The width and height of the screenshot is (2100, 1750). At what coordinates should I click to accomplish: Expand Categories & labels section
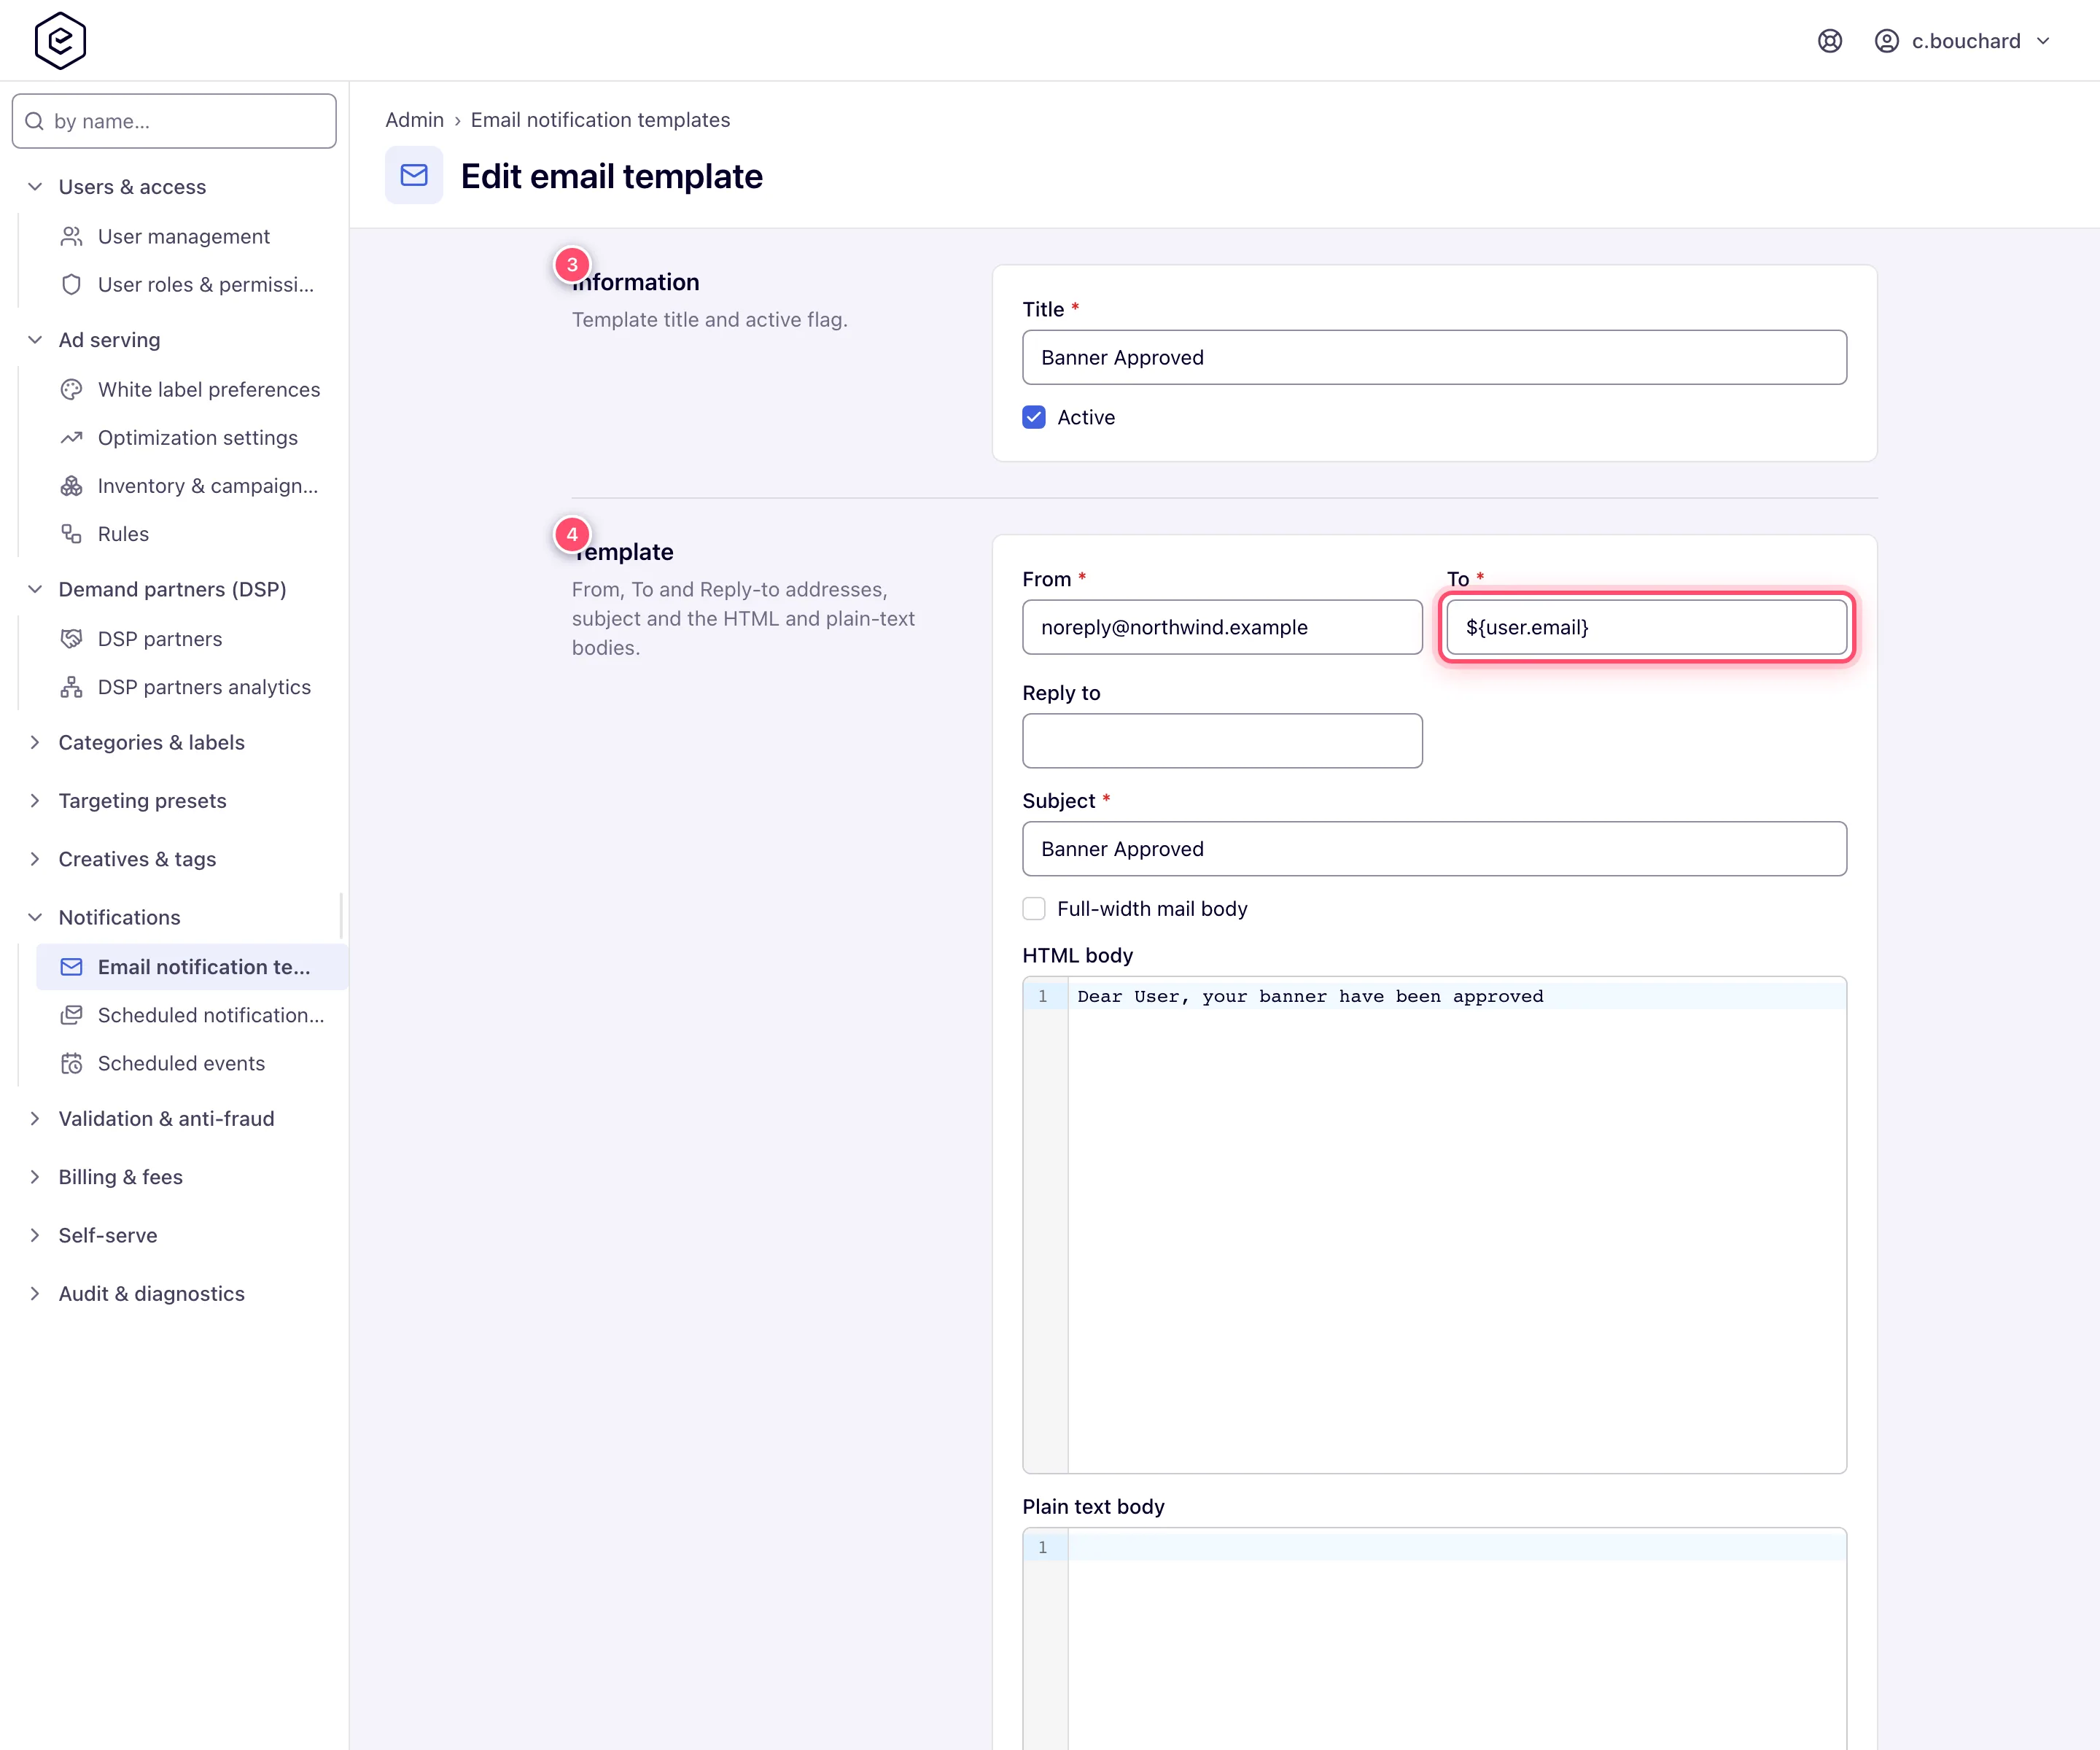(x=35, y=742)
